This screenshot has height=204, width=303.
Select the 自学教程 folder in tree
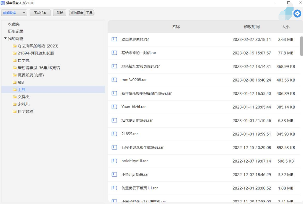25,112
